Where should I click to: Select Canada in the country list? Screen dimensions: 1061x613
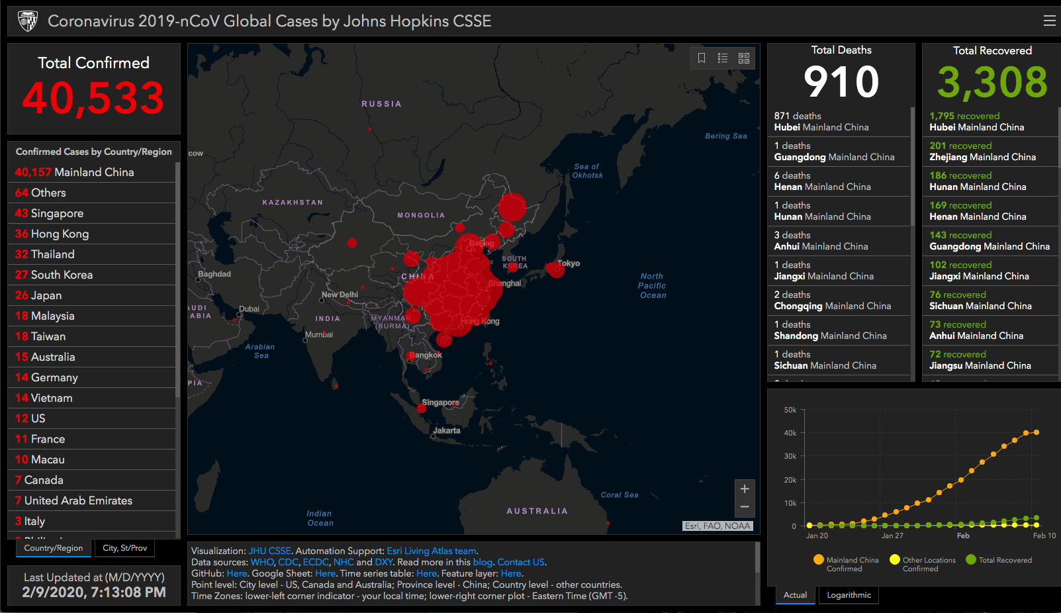click(x=92, y=480)
